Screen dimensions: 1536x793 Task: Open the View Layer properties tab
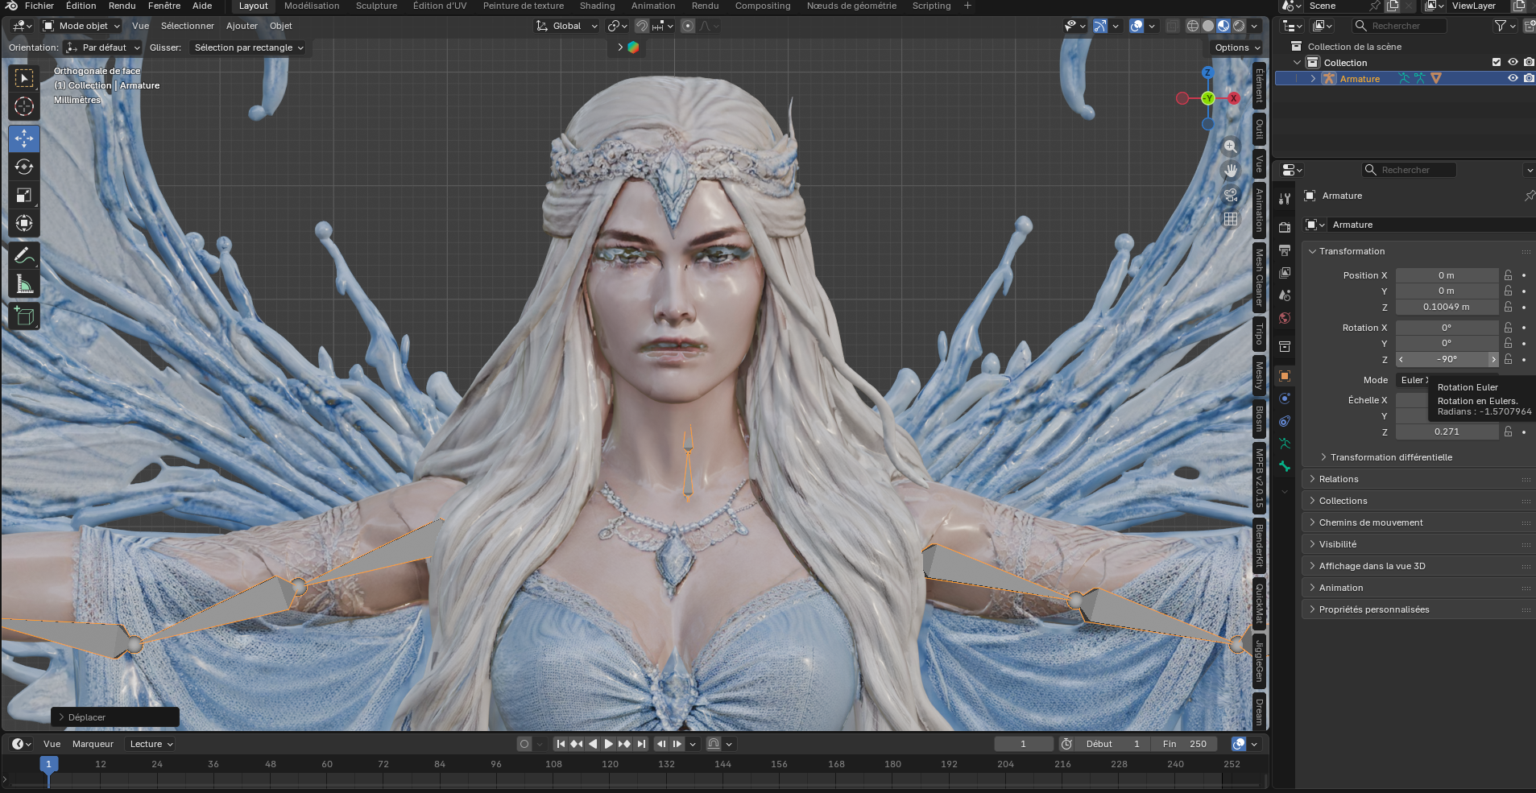1285,273
